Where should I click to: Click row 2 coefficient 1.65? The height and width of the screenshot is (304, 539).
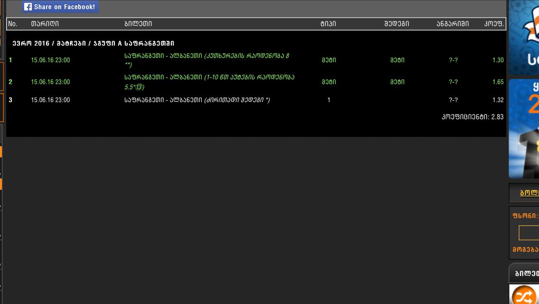tap(498, 82)
